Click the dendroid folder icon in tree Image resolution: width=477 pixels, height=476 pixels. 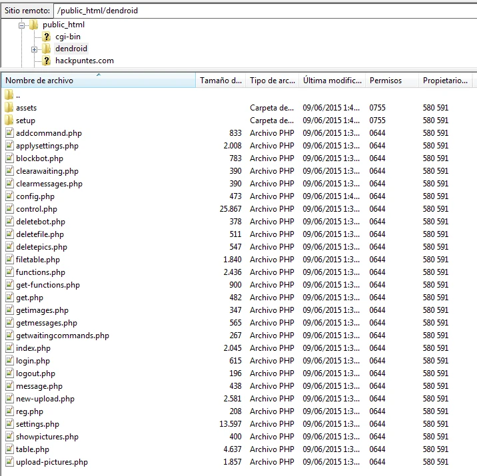(x=46, y=49)
